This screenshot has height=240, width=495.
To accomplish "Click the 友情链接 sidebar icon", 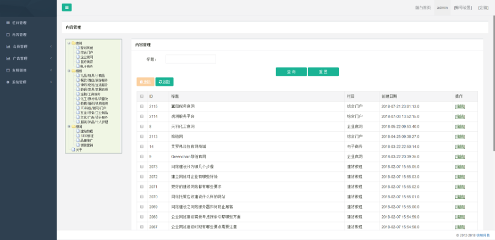I will pyautogui.click(x=8, y=70).
